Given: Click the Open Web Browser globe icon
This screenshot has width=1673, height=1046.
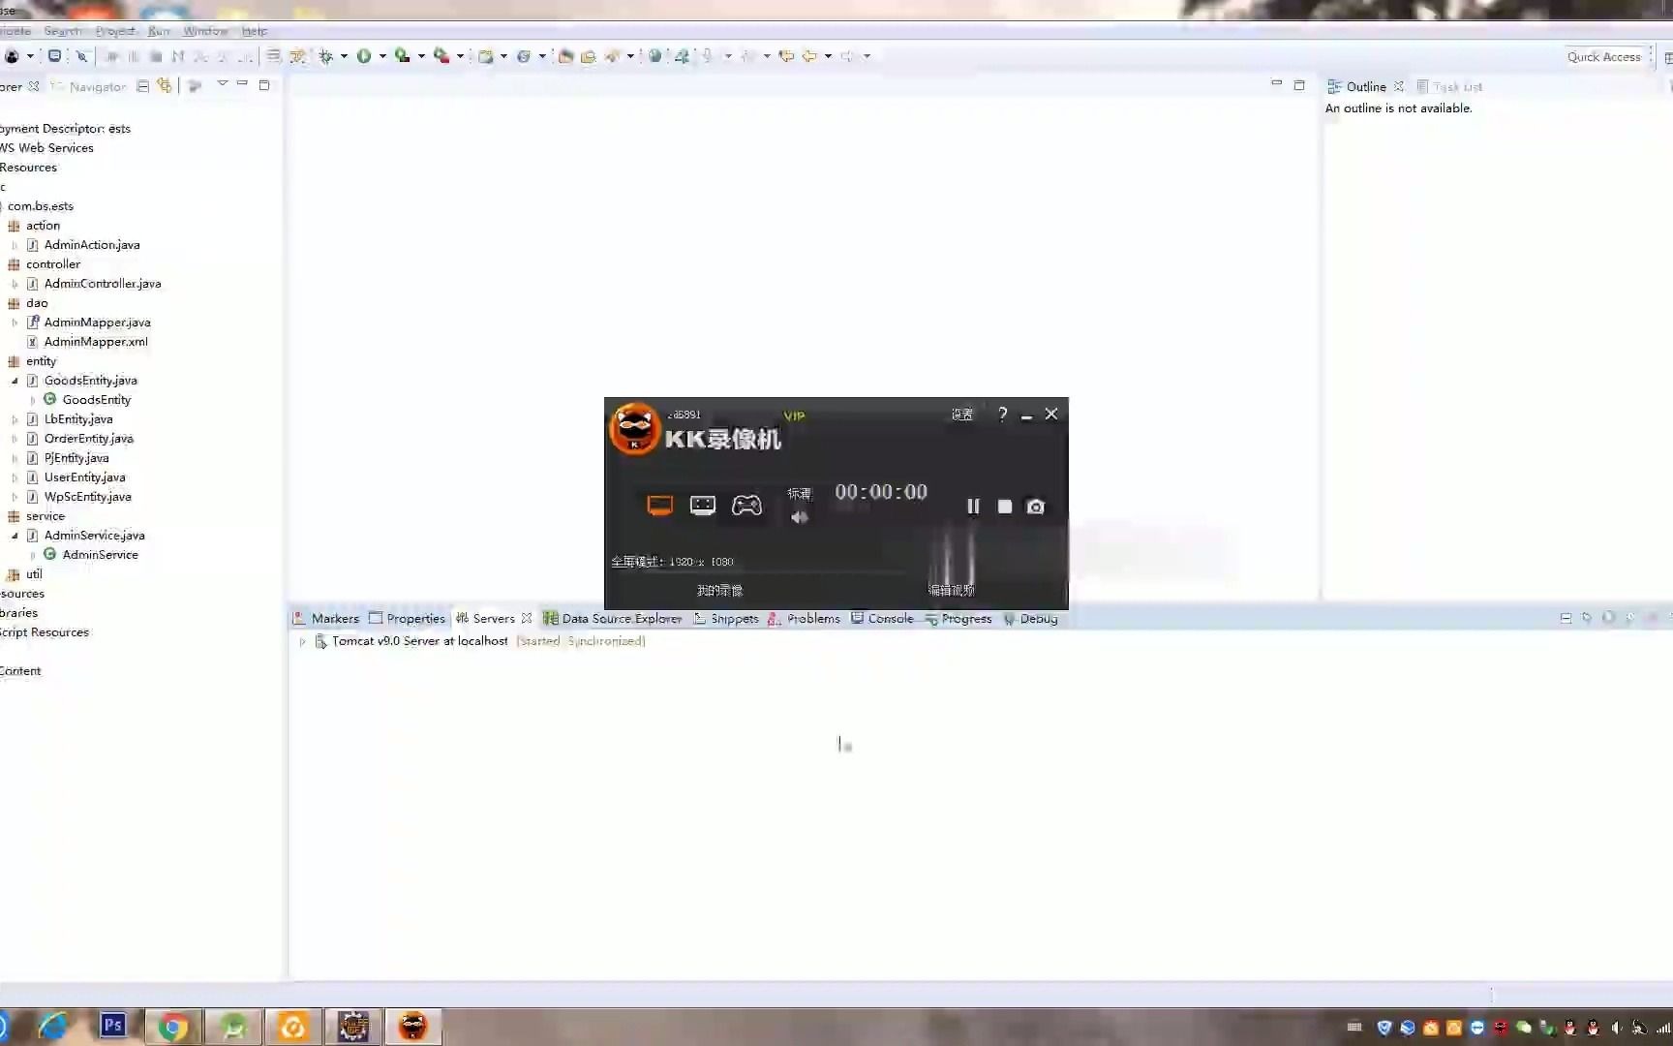Looking at the screenshot, I should (x=655, y=56).
